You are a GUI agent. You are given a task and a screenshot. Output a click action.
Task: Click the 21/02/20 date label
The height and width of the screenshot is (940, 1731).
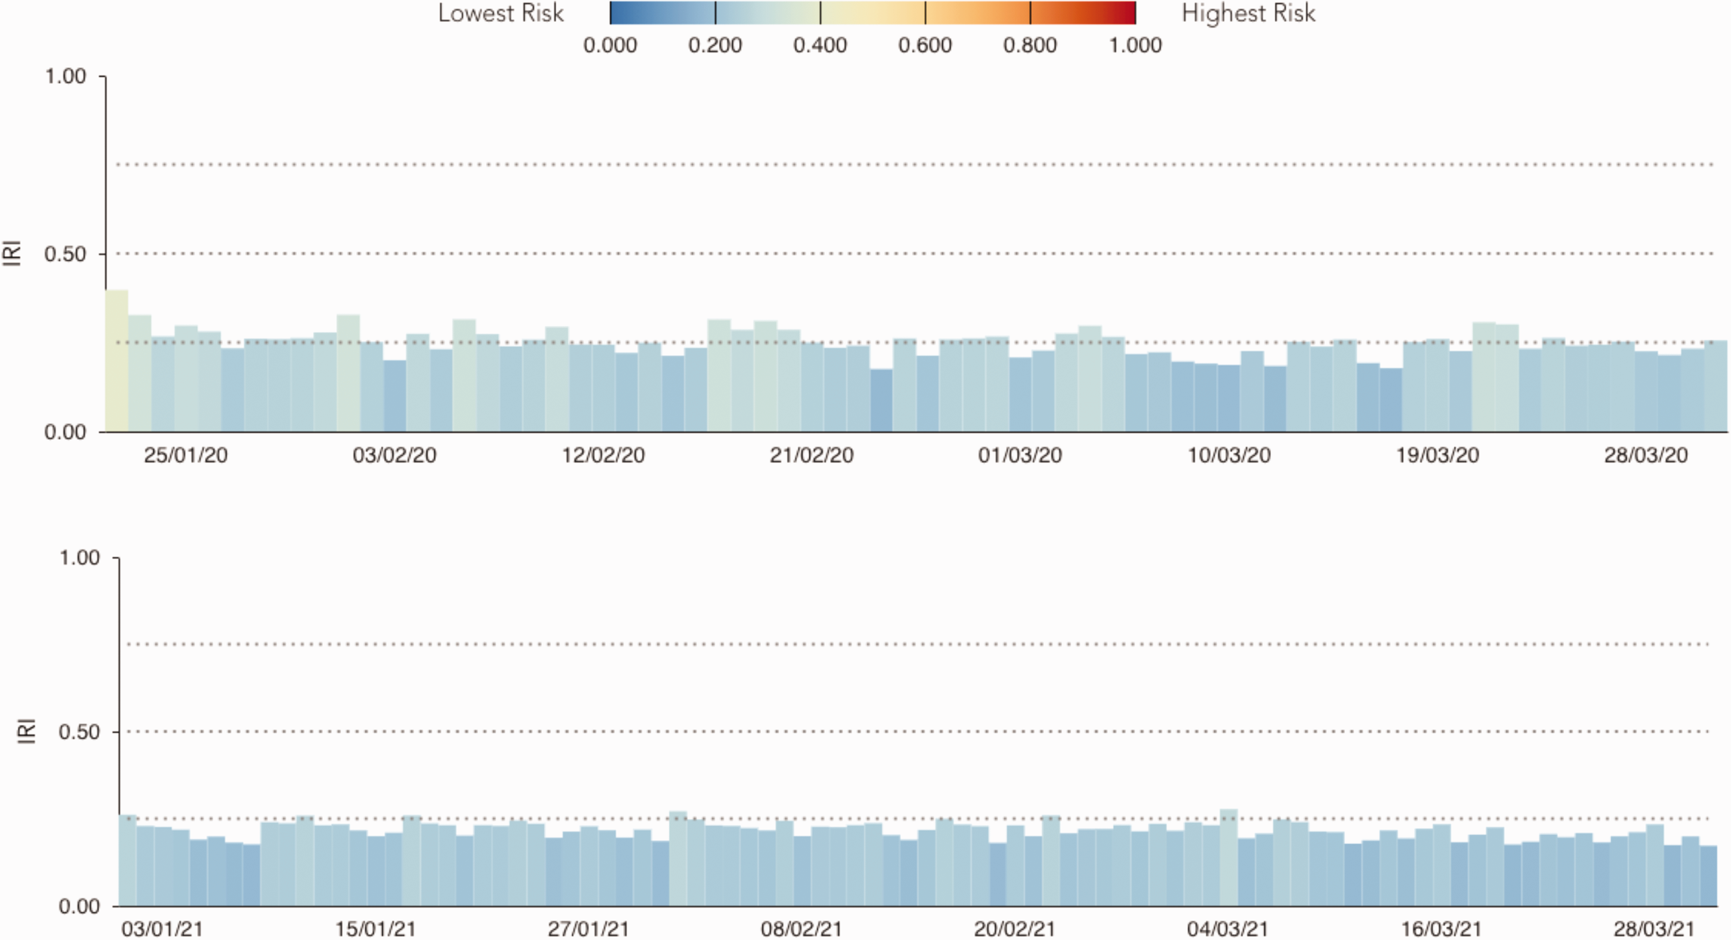(x=812, y=455)
